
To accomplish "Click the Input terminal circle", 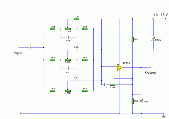I will (19, 48).
